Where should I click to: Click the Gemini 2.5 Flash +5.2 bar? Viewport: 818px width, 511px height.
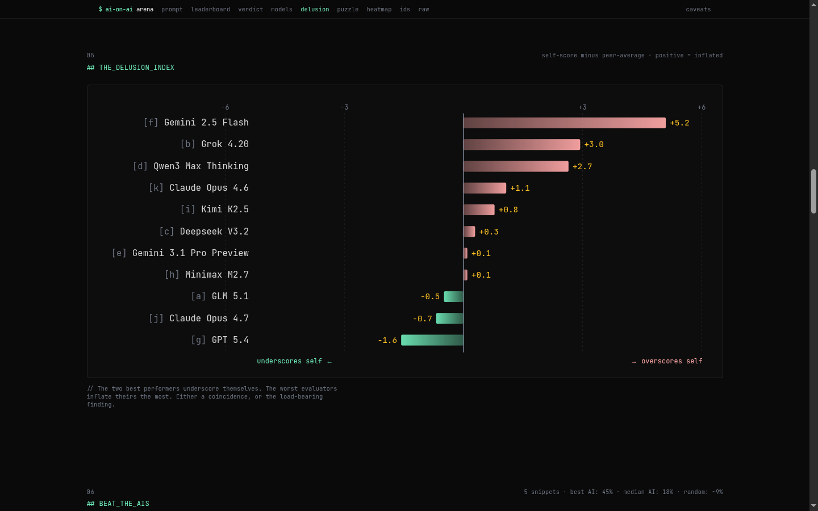click(565, 123)
